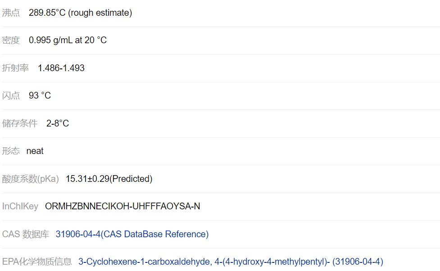This screenshot has height=271, width=440.
Task: Select the 0.995 g/mL density value
Action: click(x=68, y=40)
